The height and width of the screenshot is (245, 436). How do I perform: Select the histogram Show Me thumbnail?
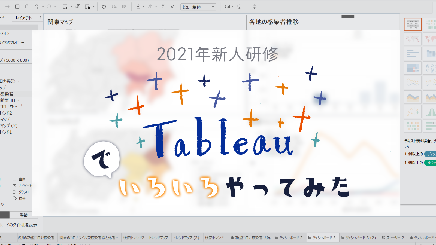point(430,111)
